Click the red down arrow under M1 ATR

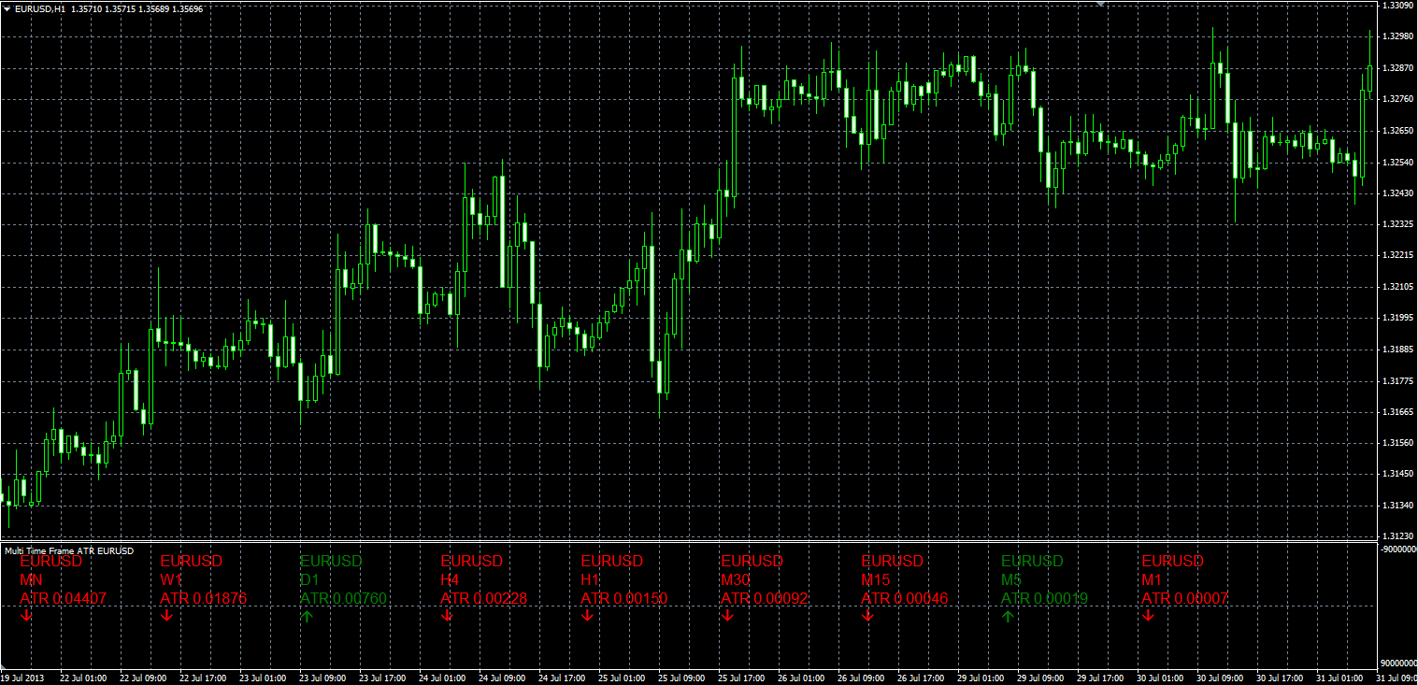point(1148,616)
